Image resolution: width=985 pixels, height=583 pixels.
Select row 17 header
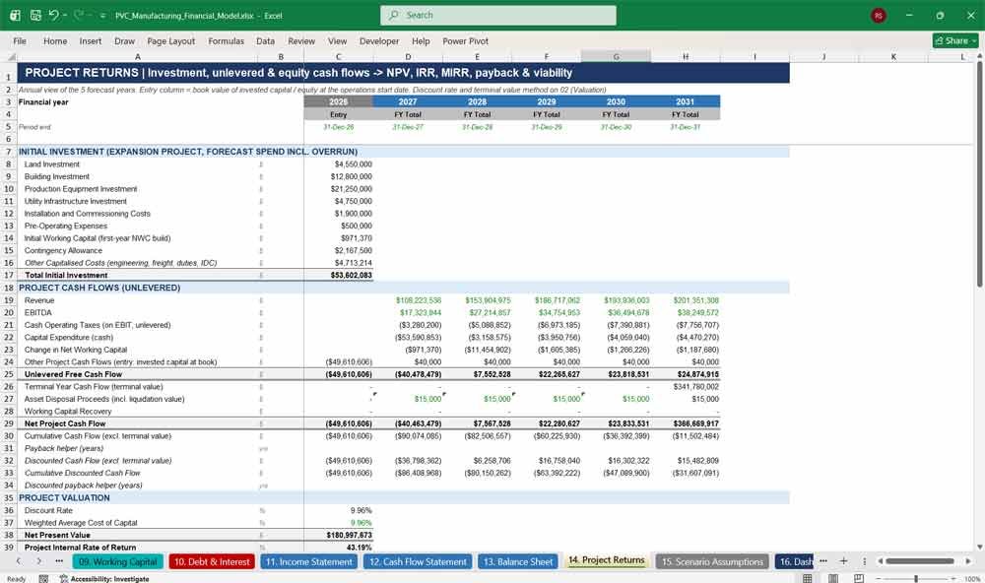tap(9, 275)
